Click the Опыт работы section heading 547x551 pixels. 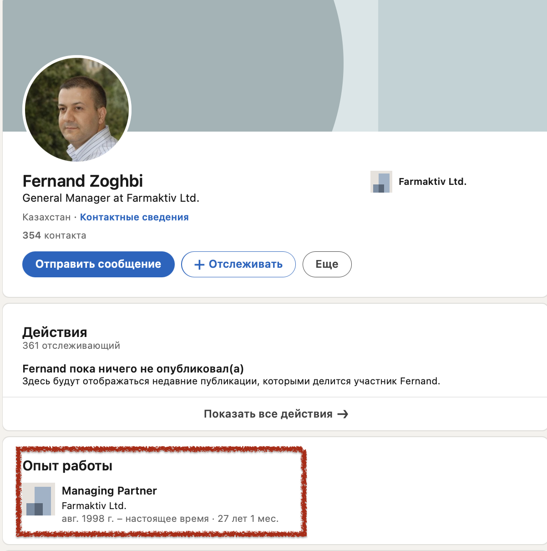tap(67, 466)
